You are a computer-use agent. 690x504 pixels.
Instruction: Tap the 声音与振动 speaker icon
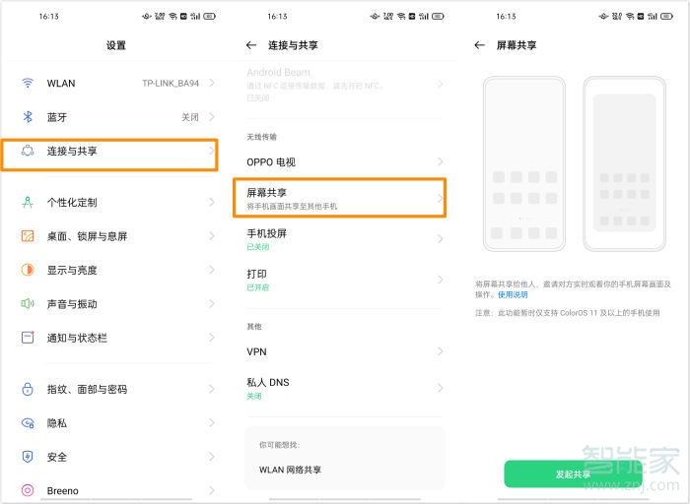point(29,304)
